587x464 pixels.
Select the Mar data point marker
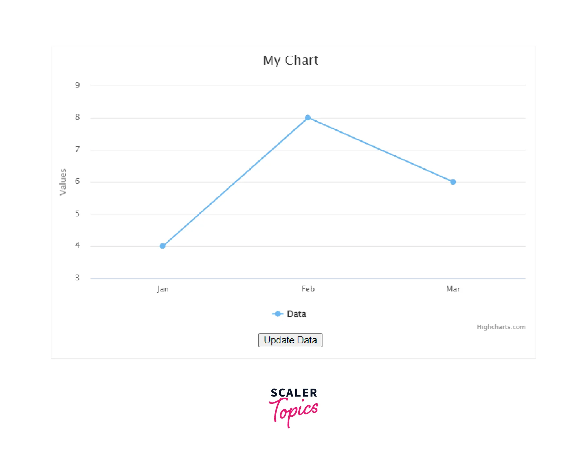point(453,182)
